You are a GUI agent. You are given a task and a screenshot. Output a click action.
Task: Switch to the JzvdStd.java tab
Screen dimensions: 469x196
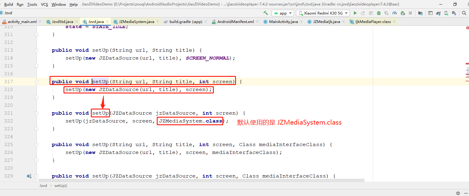point(62,22)
